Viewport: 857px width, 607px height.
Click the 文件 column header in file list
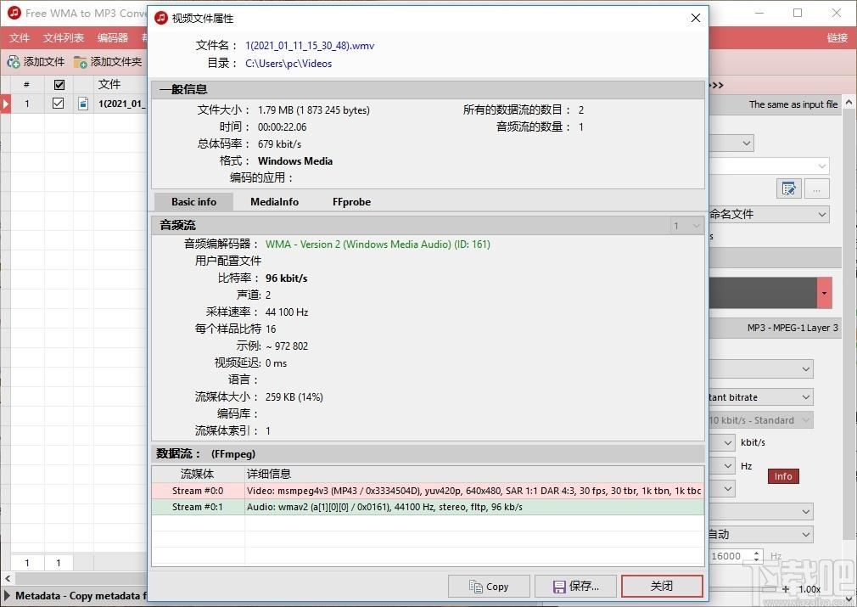coord(109,84)
